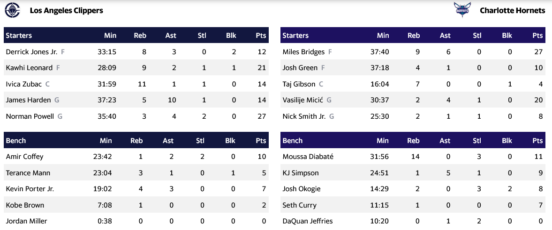
Task: Click the Los Angeles Clippers logo
Action: (12, 10)
